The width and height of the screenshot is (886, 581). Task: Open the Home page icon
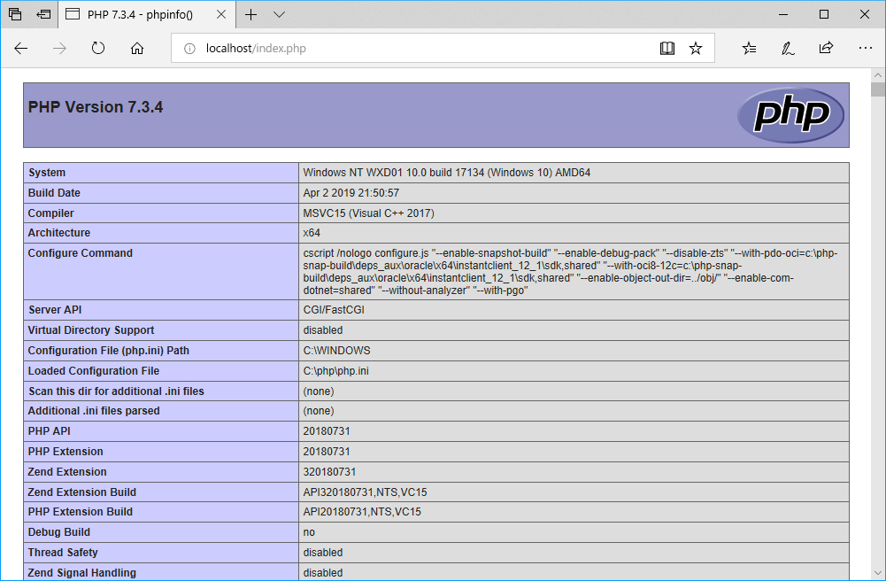(x=137, y=48)
